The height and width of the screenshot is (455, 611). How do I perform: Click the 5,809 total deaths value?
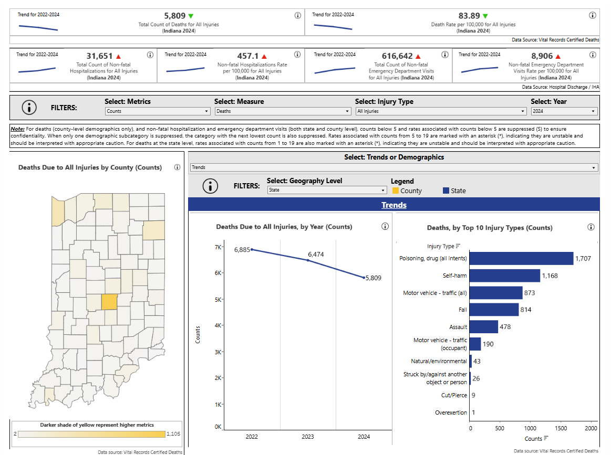click(174, 16)
